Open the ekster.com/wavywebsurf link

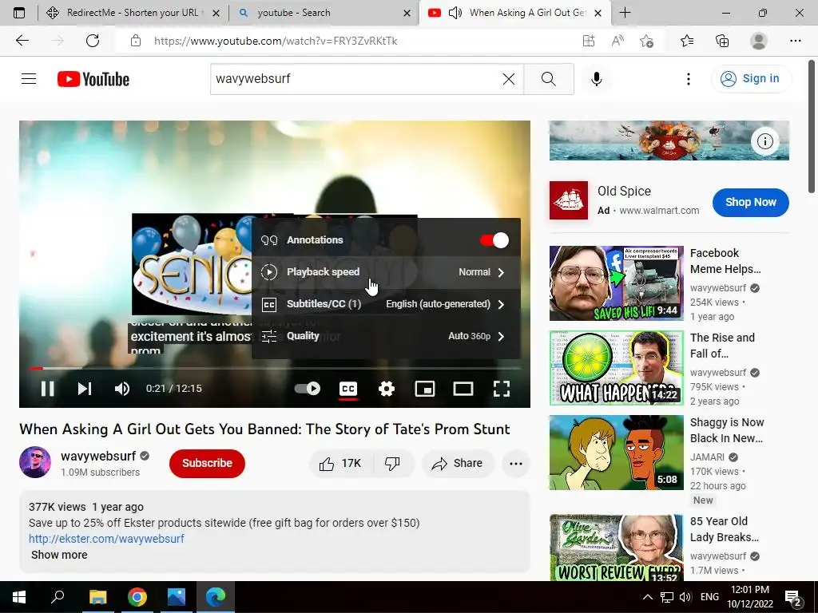(106, 539)
